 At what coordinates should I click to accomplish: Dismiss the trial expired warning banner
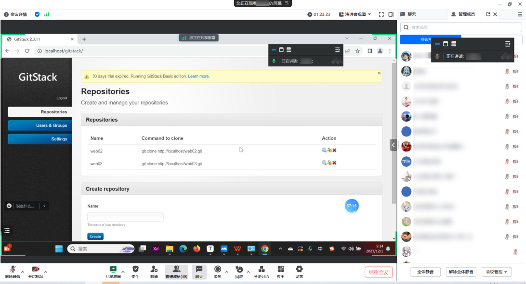coord(379,73)
